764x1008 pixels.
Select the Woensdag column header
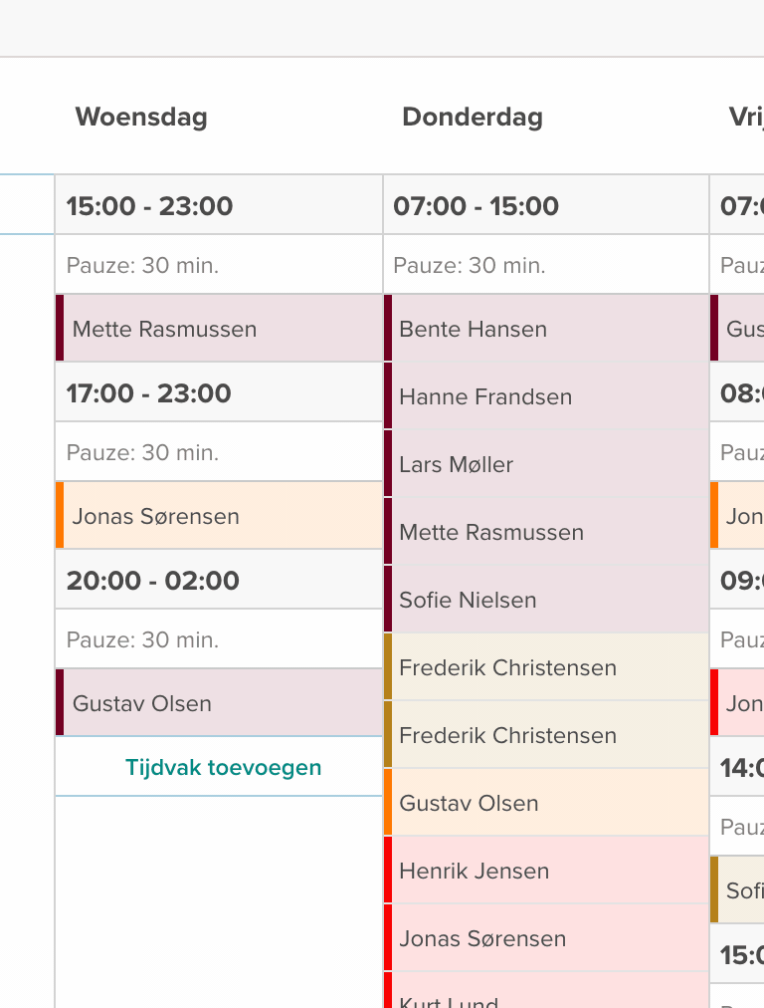click(140, 117)
